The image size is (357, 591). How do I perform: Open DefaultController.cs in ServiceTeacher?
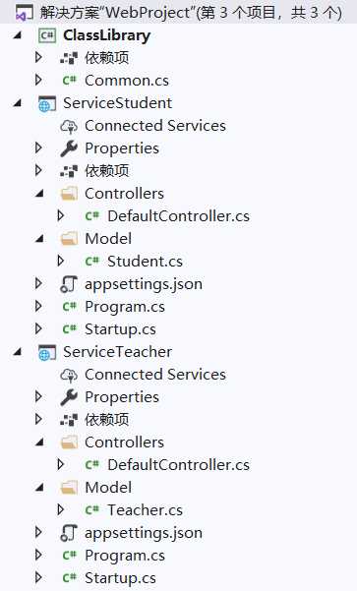pyautogui.click(x=178, y=465)
